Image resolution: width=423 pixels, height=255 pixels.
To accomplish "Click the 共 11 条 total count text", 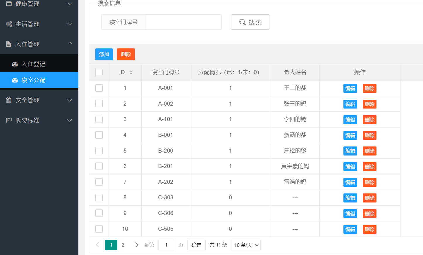I will [x=219, y=245].
